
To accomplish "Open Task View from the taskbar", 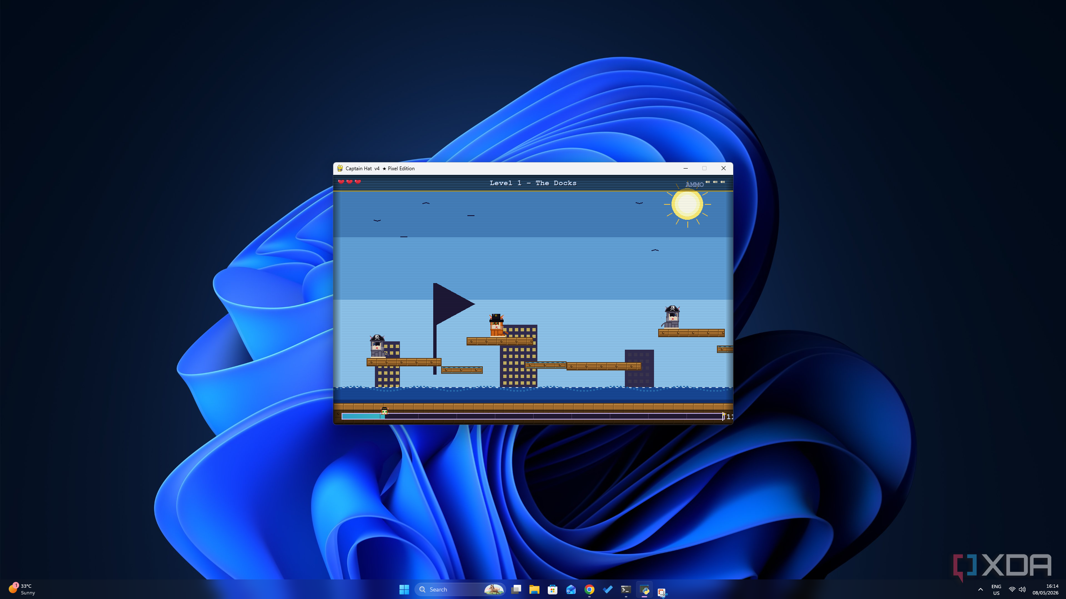I will 516,589.
